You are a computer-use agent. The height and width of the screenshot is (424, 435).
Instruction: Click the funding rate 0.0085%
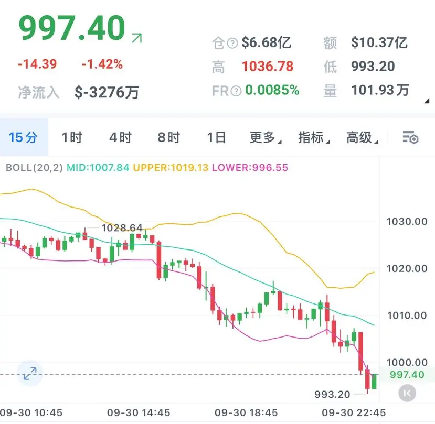[272, 90]
